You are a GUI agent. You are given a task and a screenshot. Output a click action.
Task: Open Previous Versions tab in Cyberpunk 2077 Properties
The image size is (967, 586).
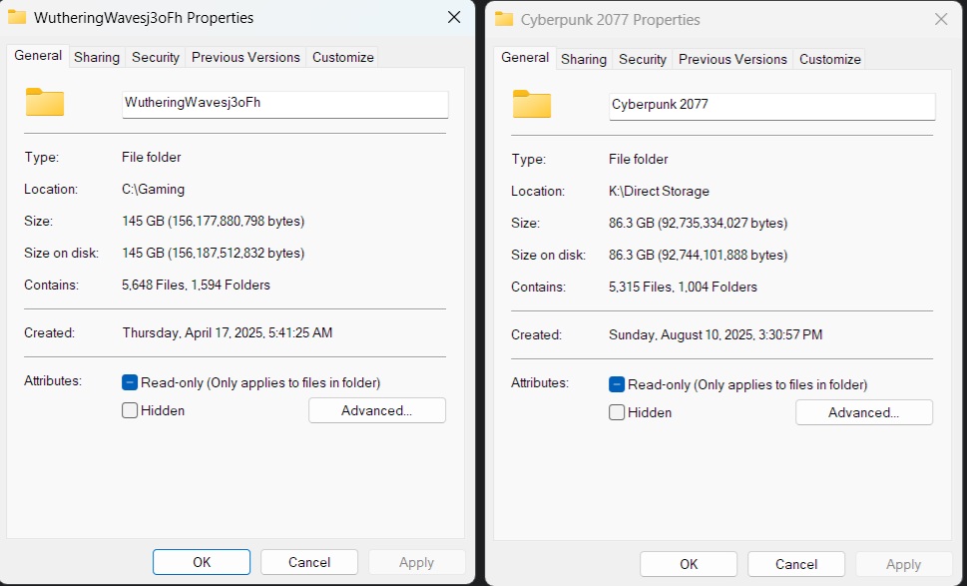(x=732, y=59)
